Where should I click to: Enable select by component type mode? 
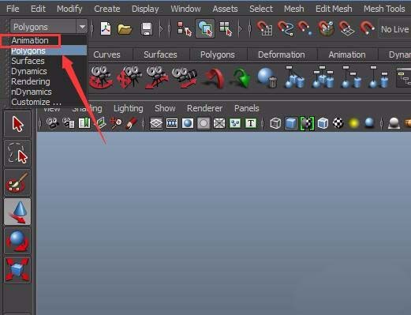coord(226,29)
